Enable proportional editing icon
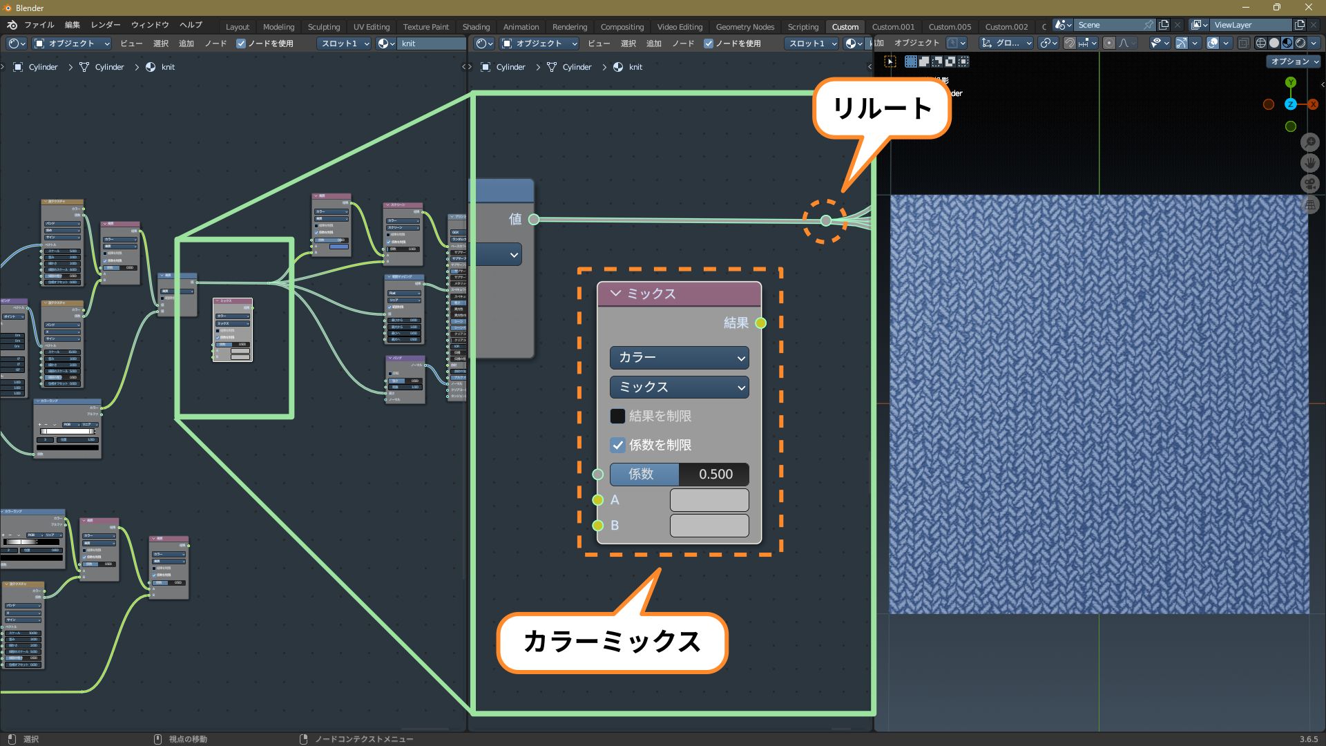The height and width of the screenshot is (746, 1326). pos(1109,43)
